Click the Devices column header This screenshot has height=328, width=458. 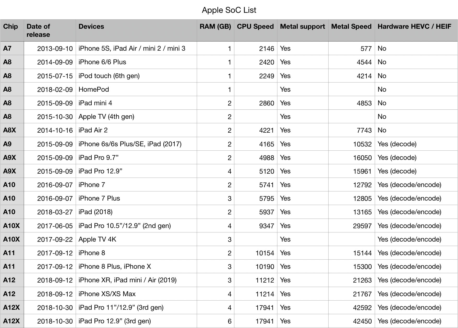click(x=136, y=30)
